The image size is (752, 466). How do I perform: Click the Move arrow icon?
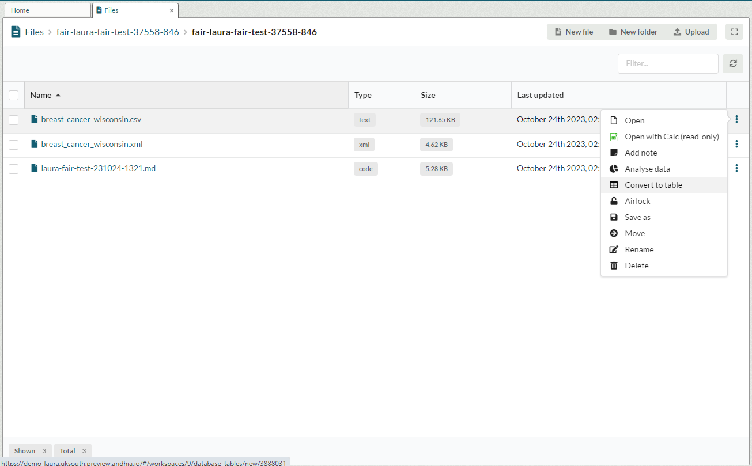coord(614,233)
